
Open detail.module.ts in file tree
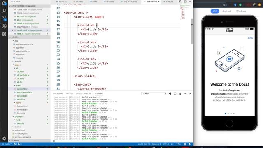tap(25, 92)
